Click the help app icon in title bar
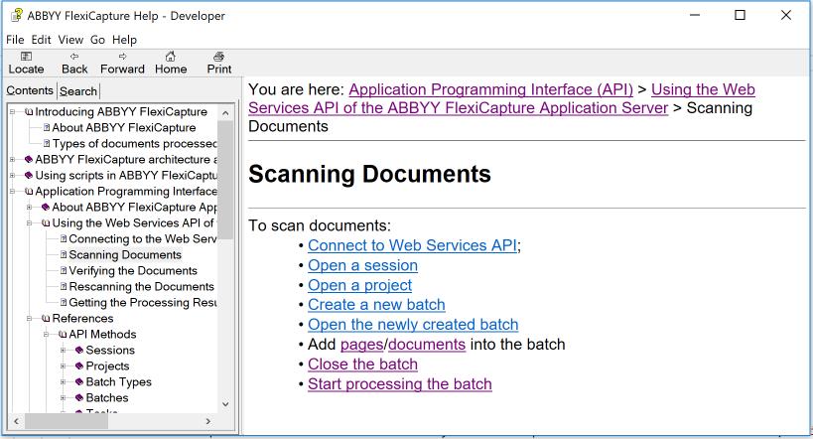 [17, 16]
